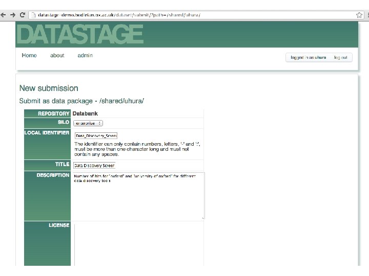Click into the License text area
Screen dimensions: 369x276
(x=139, y=245)
